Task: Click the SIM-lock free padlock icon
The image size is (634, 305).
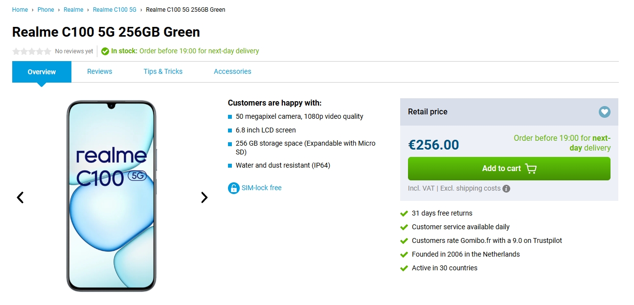Action: click(x=233, y=188)
